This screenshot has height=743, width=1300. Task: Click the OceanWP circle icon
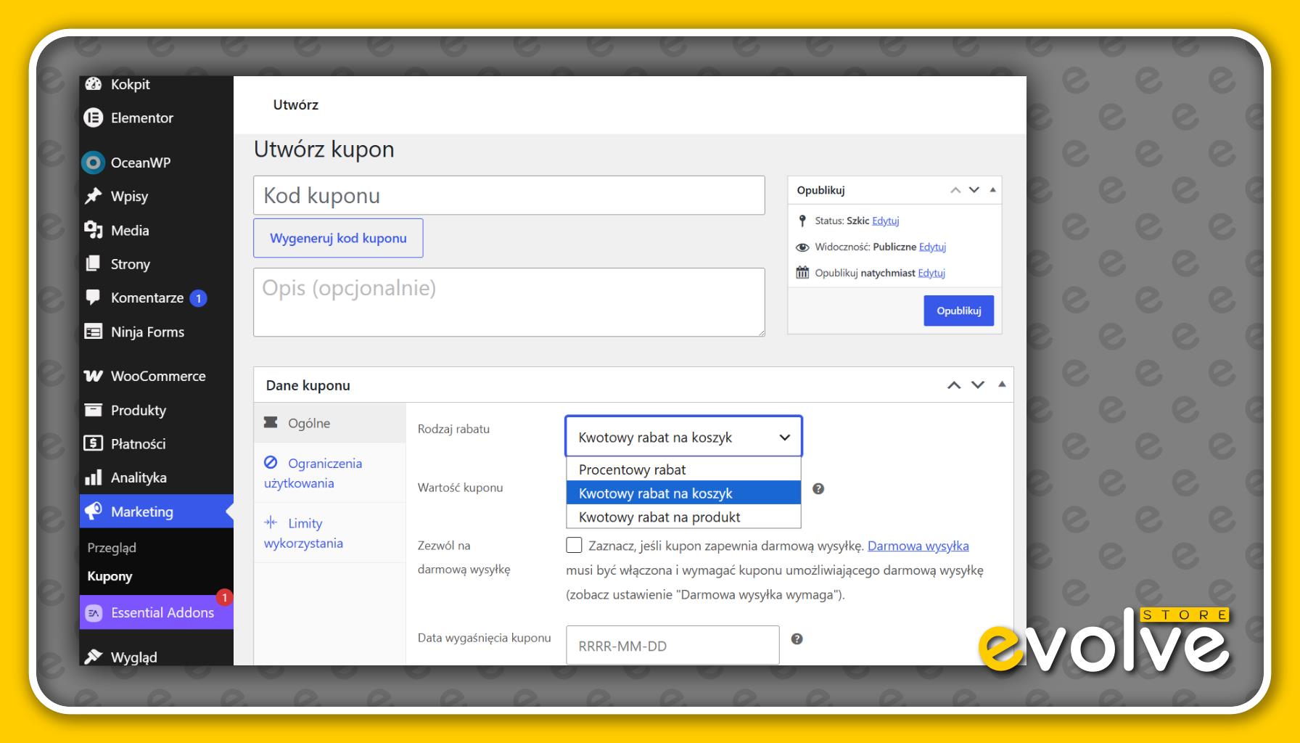pyautogui.click(x=93, y=163)
